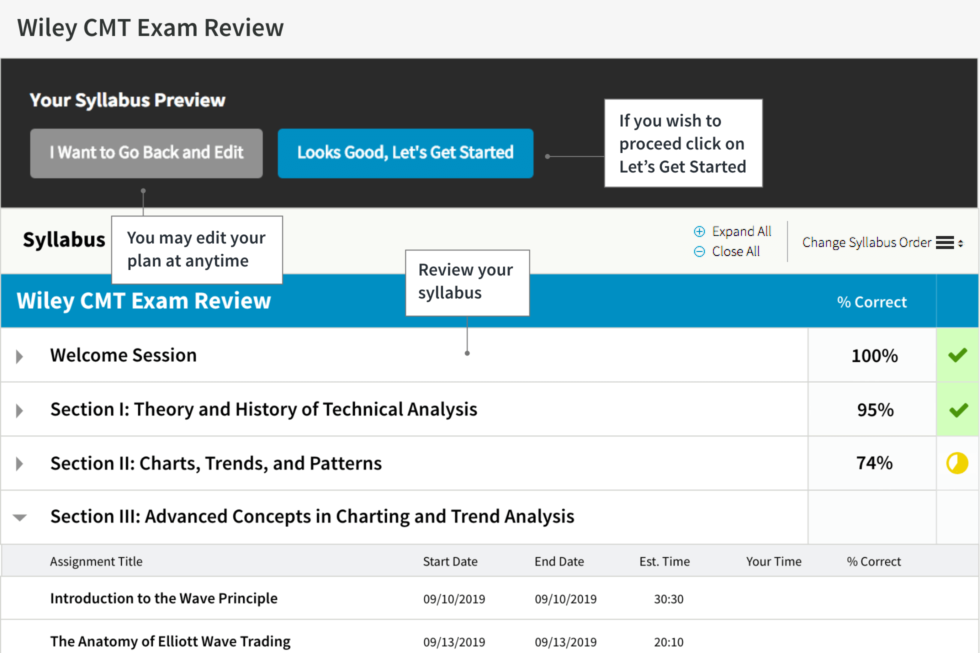Open Section I: Theory and History of Technical Analysis
Image resolution: width=980 pixels, height=653 pixels.
click(x=264, y=409)
